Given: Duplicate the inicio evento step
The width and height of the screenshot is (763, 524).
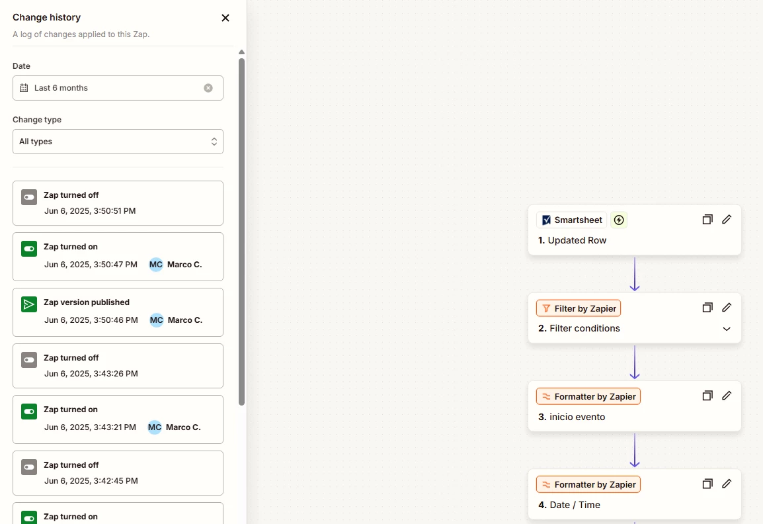Looking at the screenshot, I should tap(707, 396).
